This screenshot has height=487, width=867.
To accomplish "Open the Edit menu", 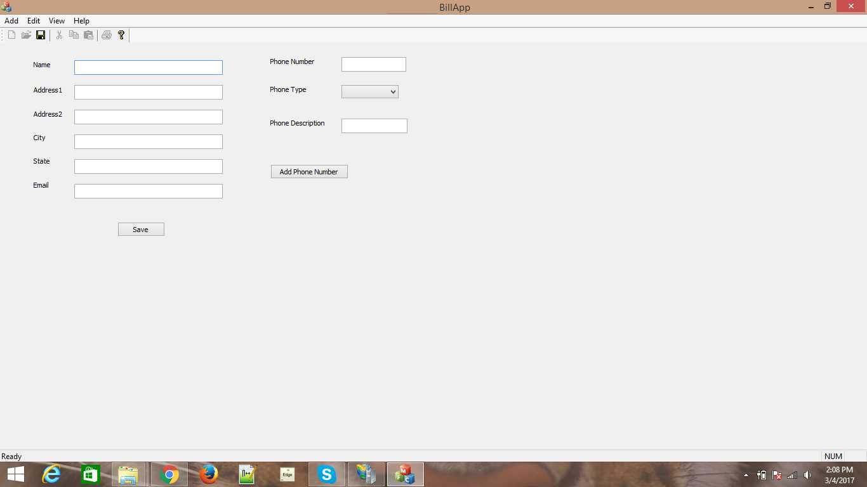I will point(34,21).
